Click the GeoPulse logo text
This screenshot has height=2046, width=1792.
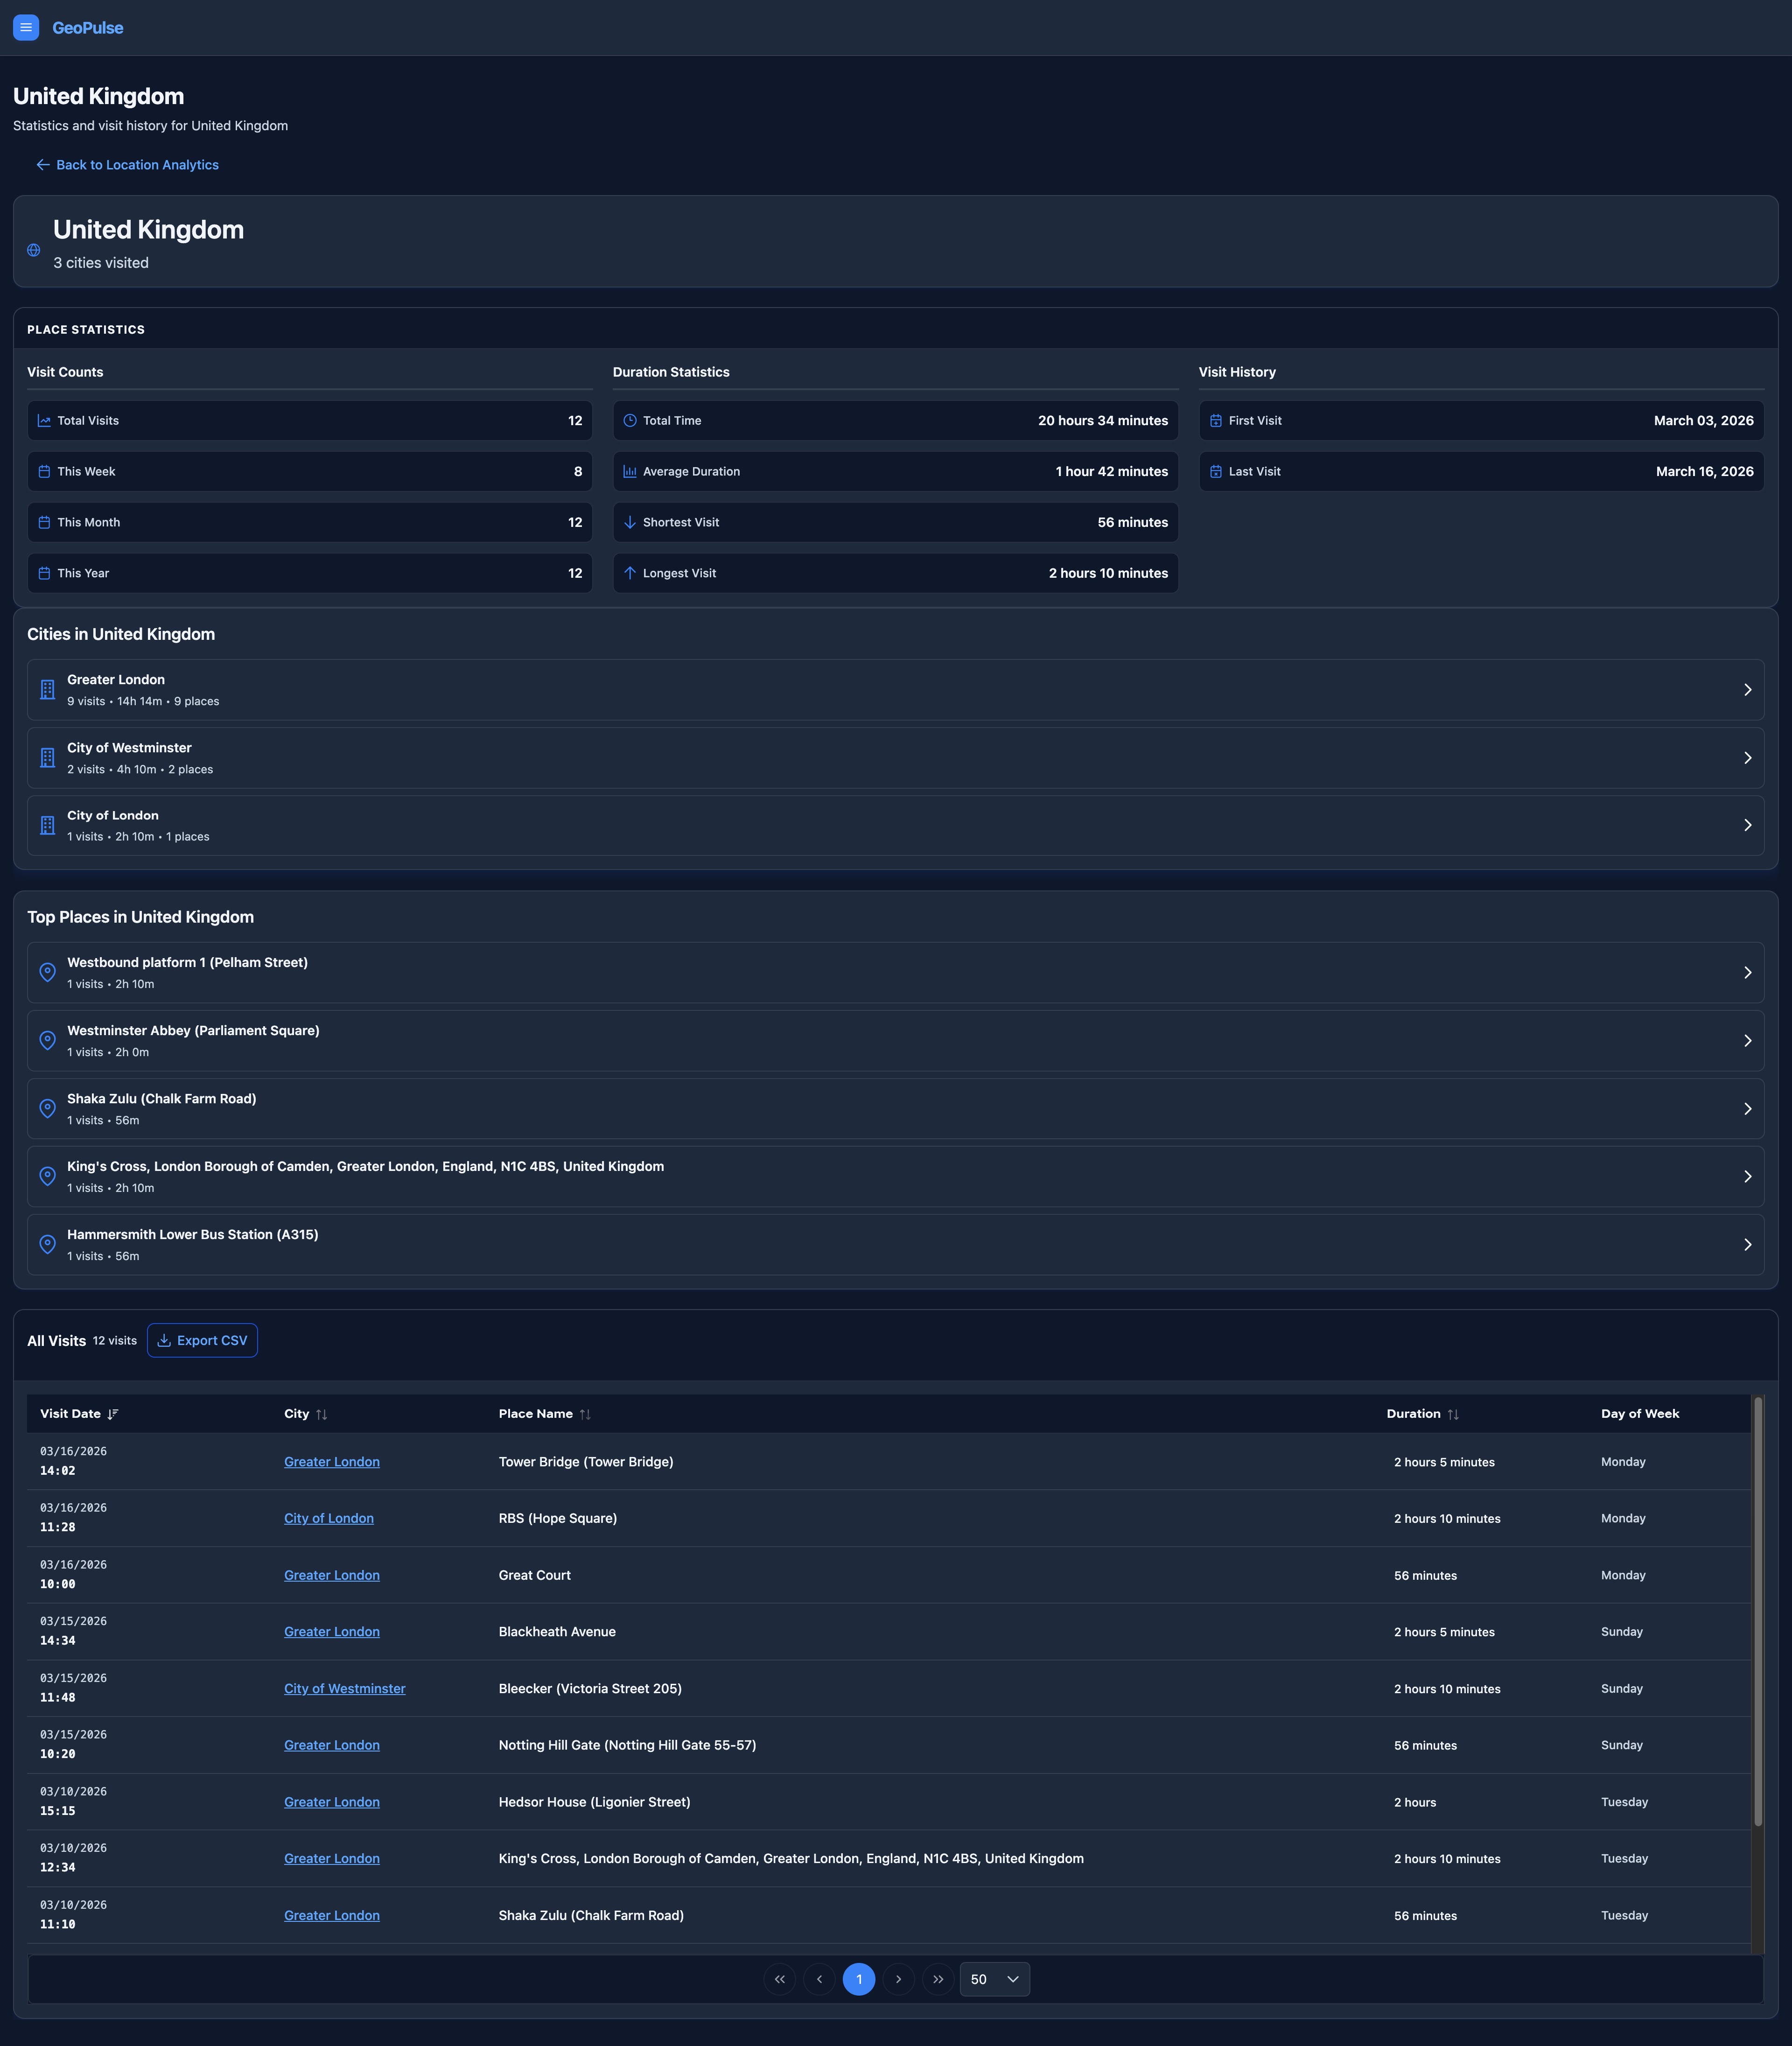[x=88, y=28]
